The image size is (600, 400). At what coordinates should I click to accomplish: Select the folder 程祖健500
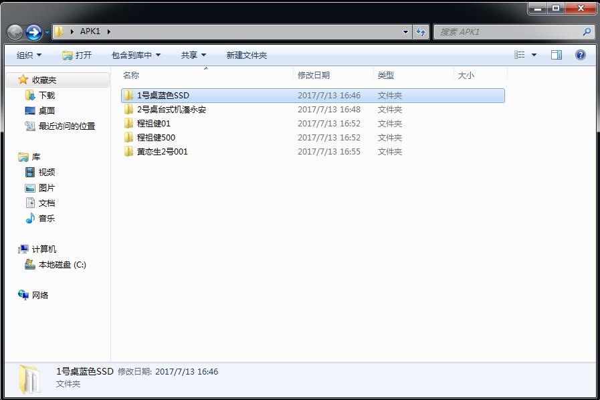coord(156,138)
